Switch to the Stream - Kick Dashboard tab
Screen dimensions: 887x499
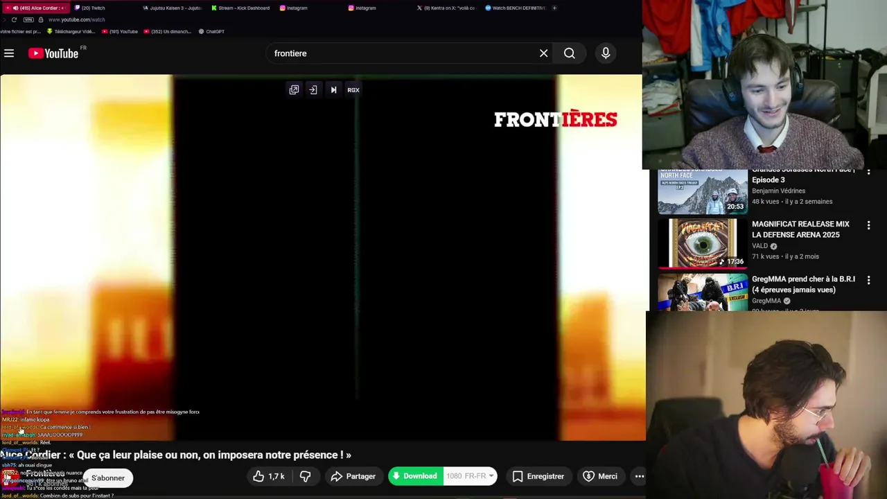click(x=240, y=8)
